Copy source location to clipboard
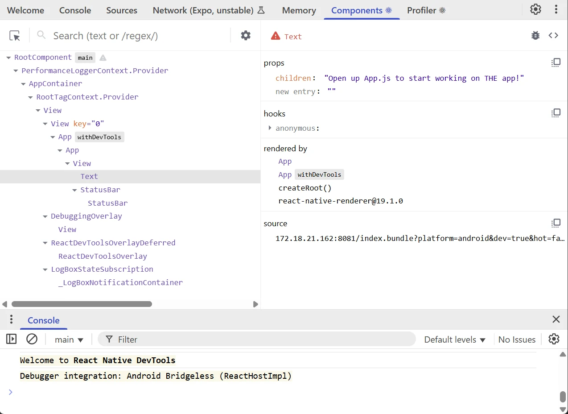 (556, 223)
